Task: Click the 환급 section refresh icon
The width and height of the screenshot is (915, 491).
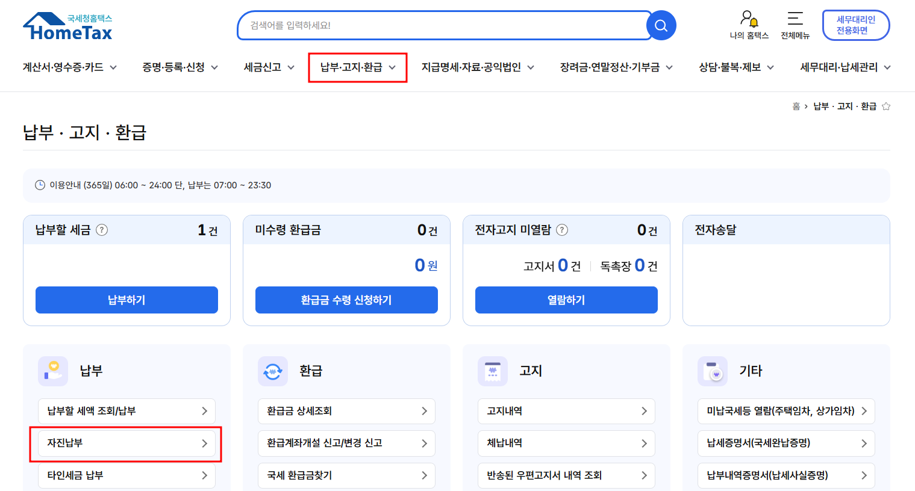Action: [272, 371]
